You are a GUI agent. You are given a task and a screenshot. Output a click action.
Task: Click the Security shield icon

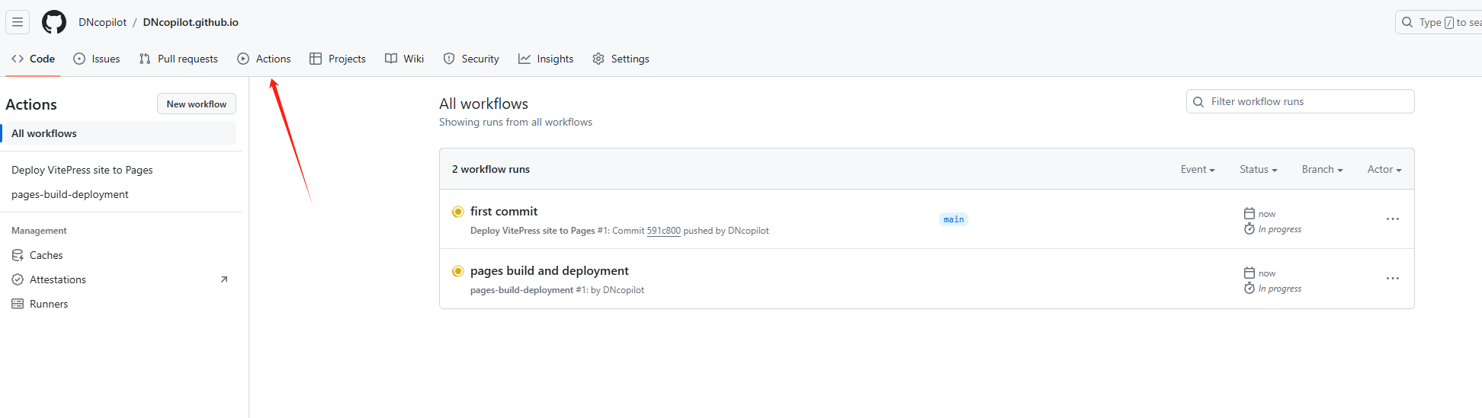point(449,59)
